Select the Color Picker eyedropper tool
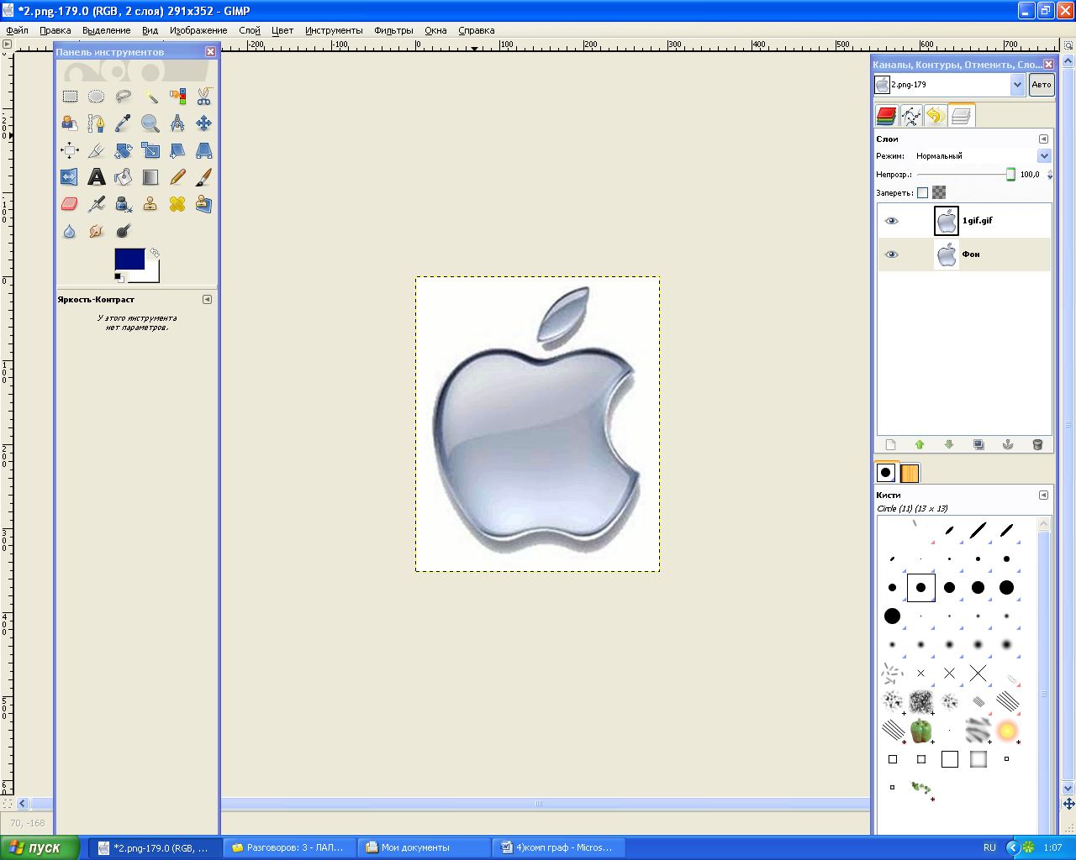1076x860 pixels. point(124,123)
